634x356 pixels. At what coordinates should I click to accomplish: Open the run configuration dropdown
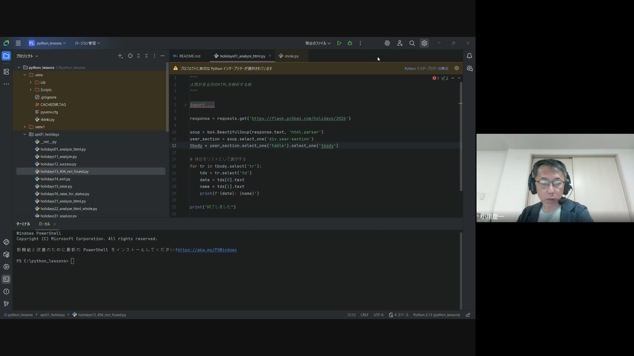click(x=318, y=43)
